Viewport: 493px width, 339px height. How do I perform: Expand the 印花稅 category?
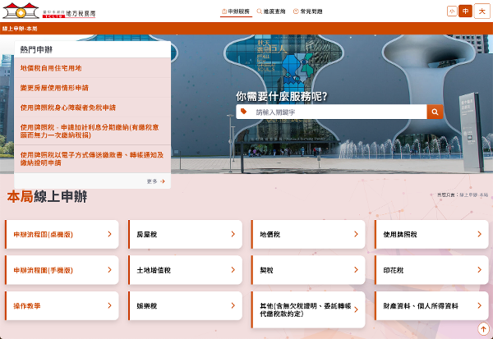428,269
